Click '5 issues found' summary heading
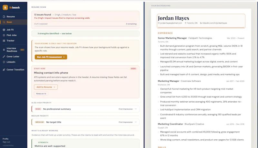 point(43,14)
